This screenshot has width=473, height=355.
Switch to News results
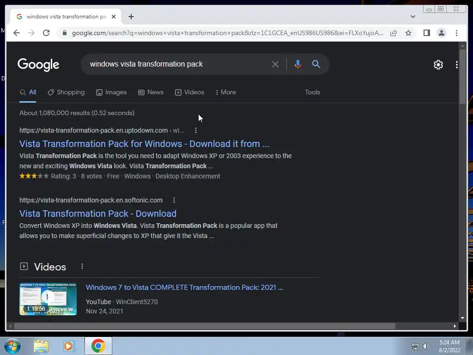[x=151, y=92]
